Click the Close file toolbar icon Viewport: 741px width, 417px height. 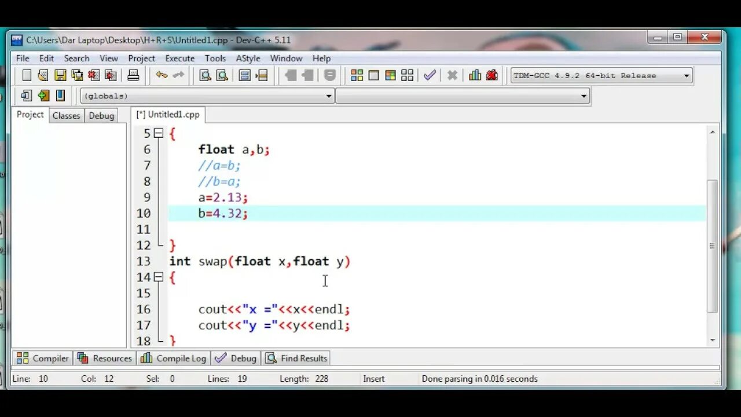coord(94,75)
